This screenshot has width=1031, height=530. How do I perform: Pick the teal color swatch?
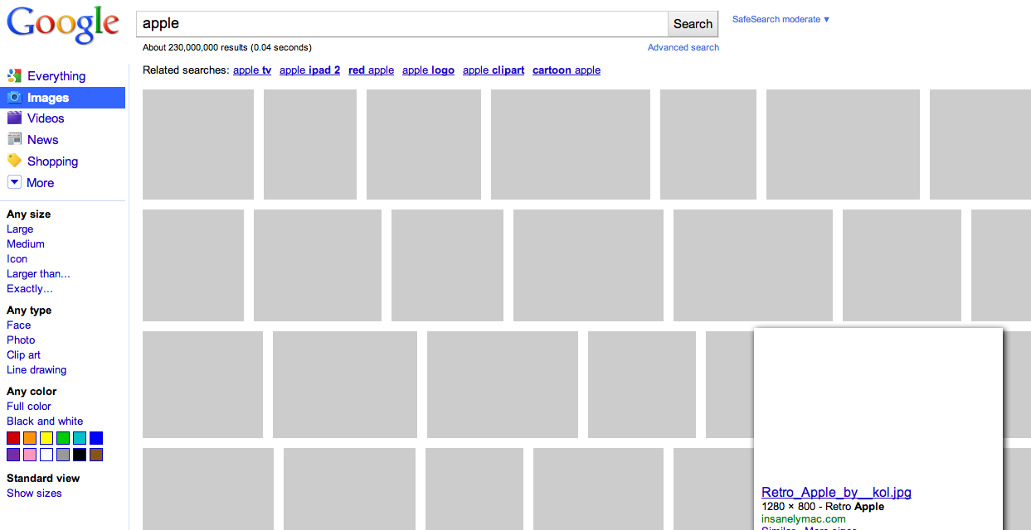tap(80, 438)
